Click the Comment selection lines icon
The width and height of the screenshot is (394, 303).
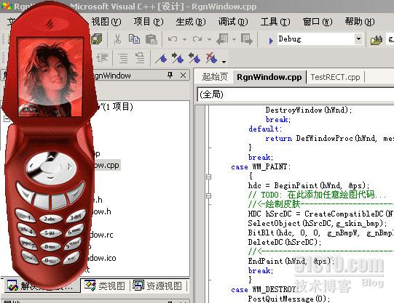point(123,57)
